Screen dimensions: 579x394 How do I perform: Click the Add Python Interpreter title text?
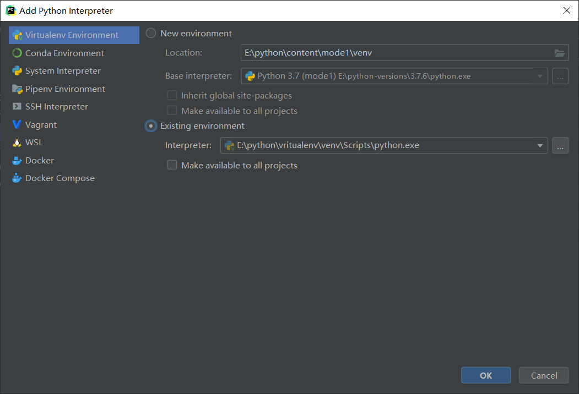pyautogui.click(x=66, y=11)
